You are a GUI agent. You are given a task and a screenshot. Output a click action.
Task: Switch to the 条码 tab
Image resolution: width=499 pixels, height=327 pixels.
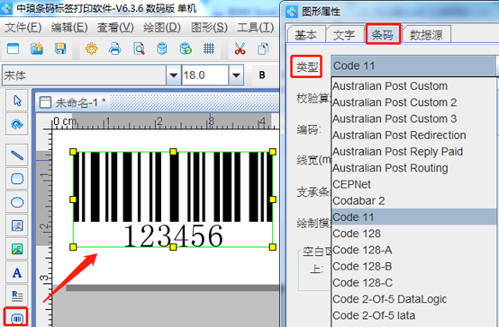pyautogui.click(x=383, y=34)
